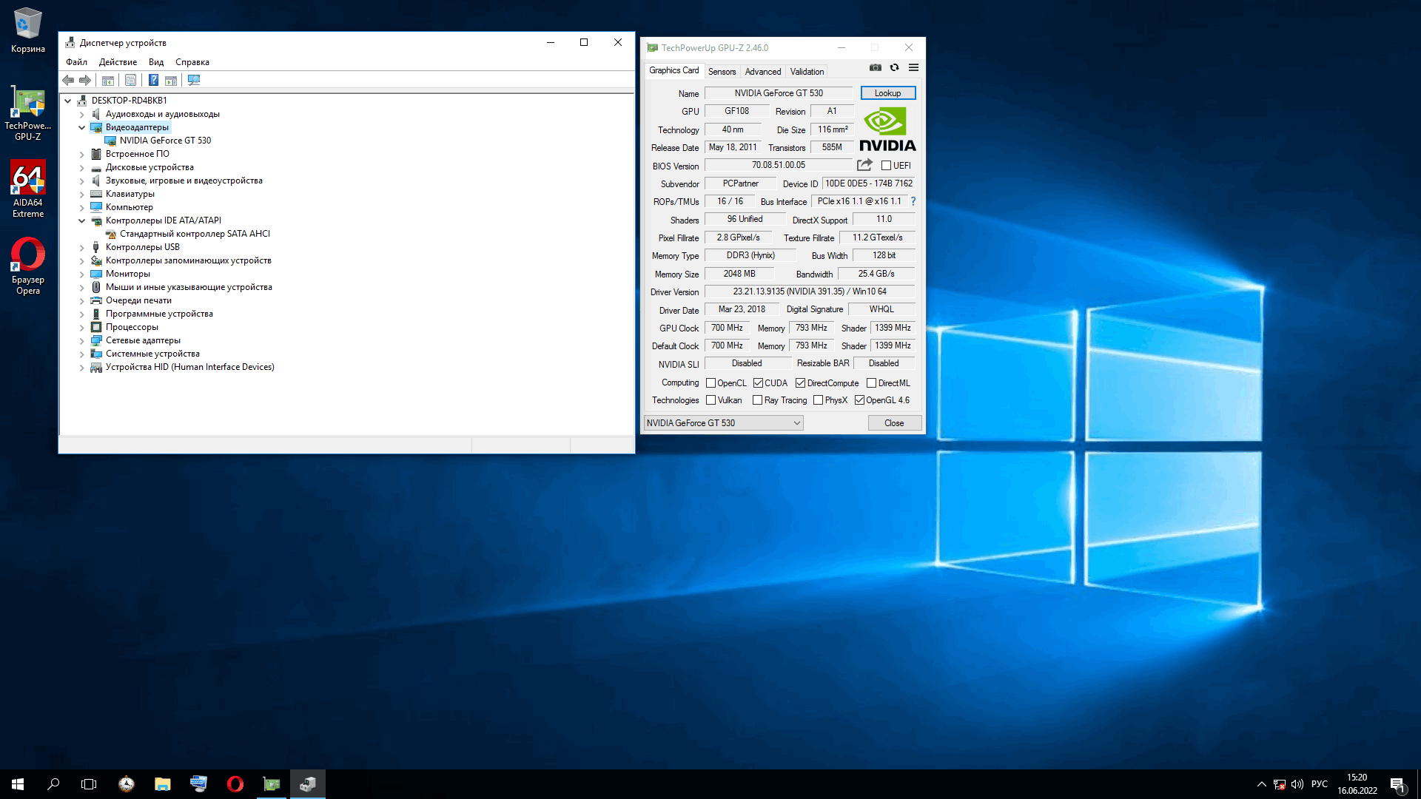Toggle the PhysX checkbox
Image resolution: width=1421 pixels, height=799 pixels.
818,400
